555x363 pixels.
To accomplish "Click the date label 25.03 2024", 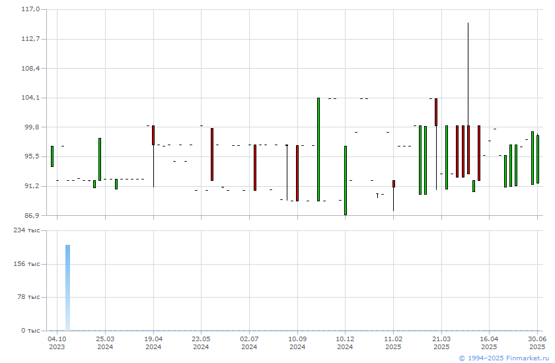I will coord(105,343).
